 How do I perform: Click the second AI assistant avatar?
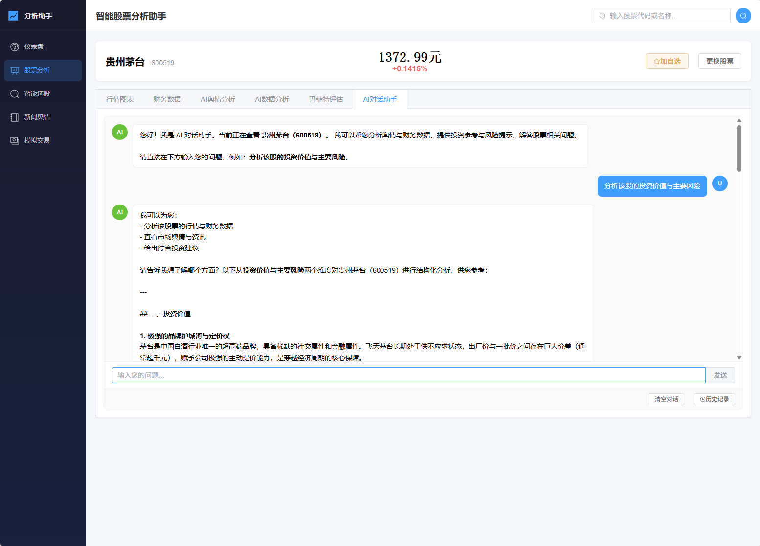pos(120,212)
